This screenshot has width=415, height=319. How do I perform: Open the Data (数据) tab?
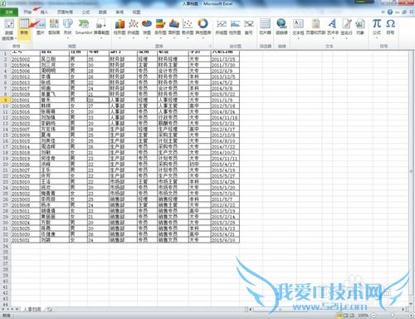[103, 12]
